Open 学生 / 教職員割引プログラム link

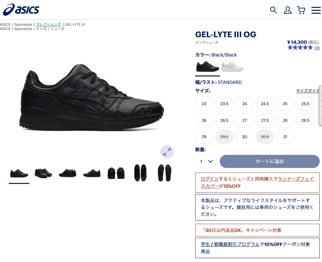(230, 244)
